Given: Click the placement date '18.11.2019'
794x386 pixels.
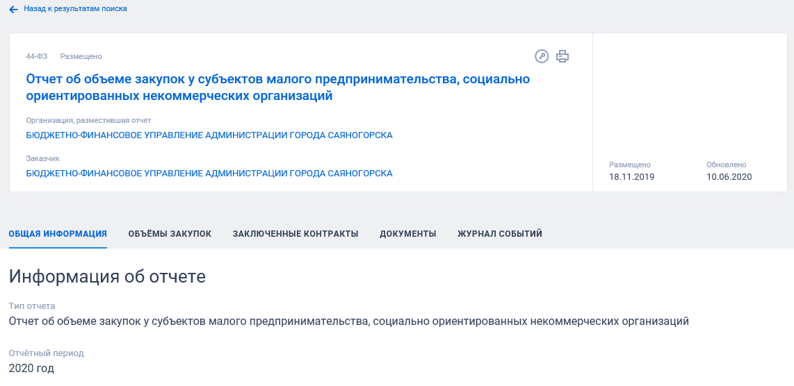Looking at the screenshot, I should coord(631,177).
